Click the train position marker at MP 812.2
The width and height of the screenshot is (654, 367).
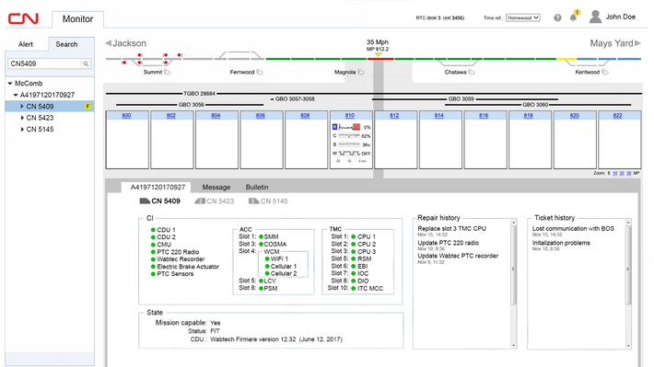[378, 54]
